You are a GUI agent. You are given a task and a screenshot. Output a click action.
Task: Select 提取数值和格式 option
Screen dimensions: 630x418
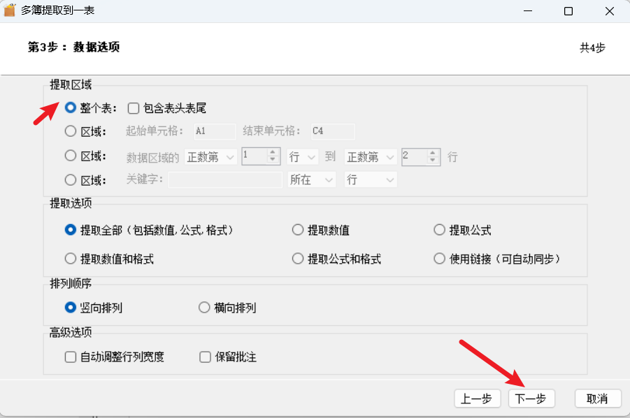pyautogui.click(x=70, y=259)
